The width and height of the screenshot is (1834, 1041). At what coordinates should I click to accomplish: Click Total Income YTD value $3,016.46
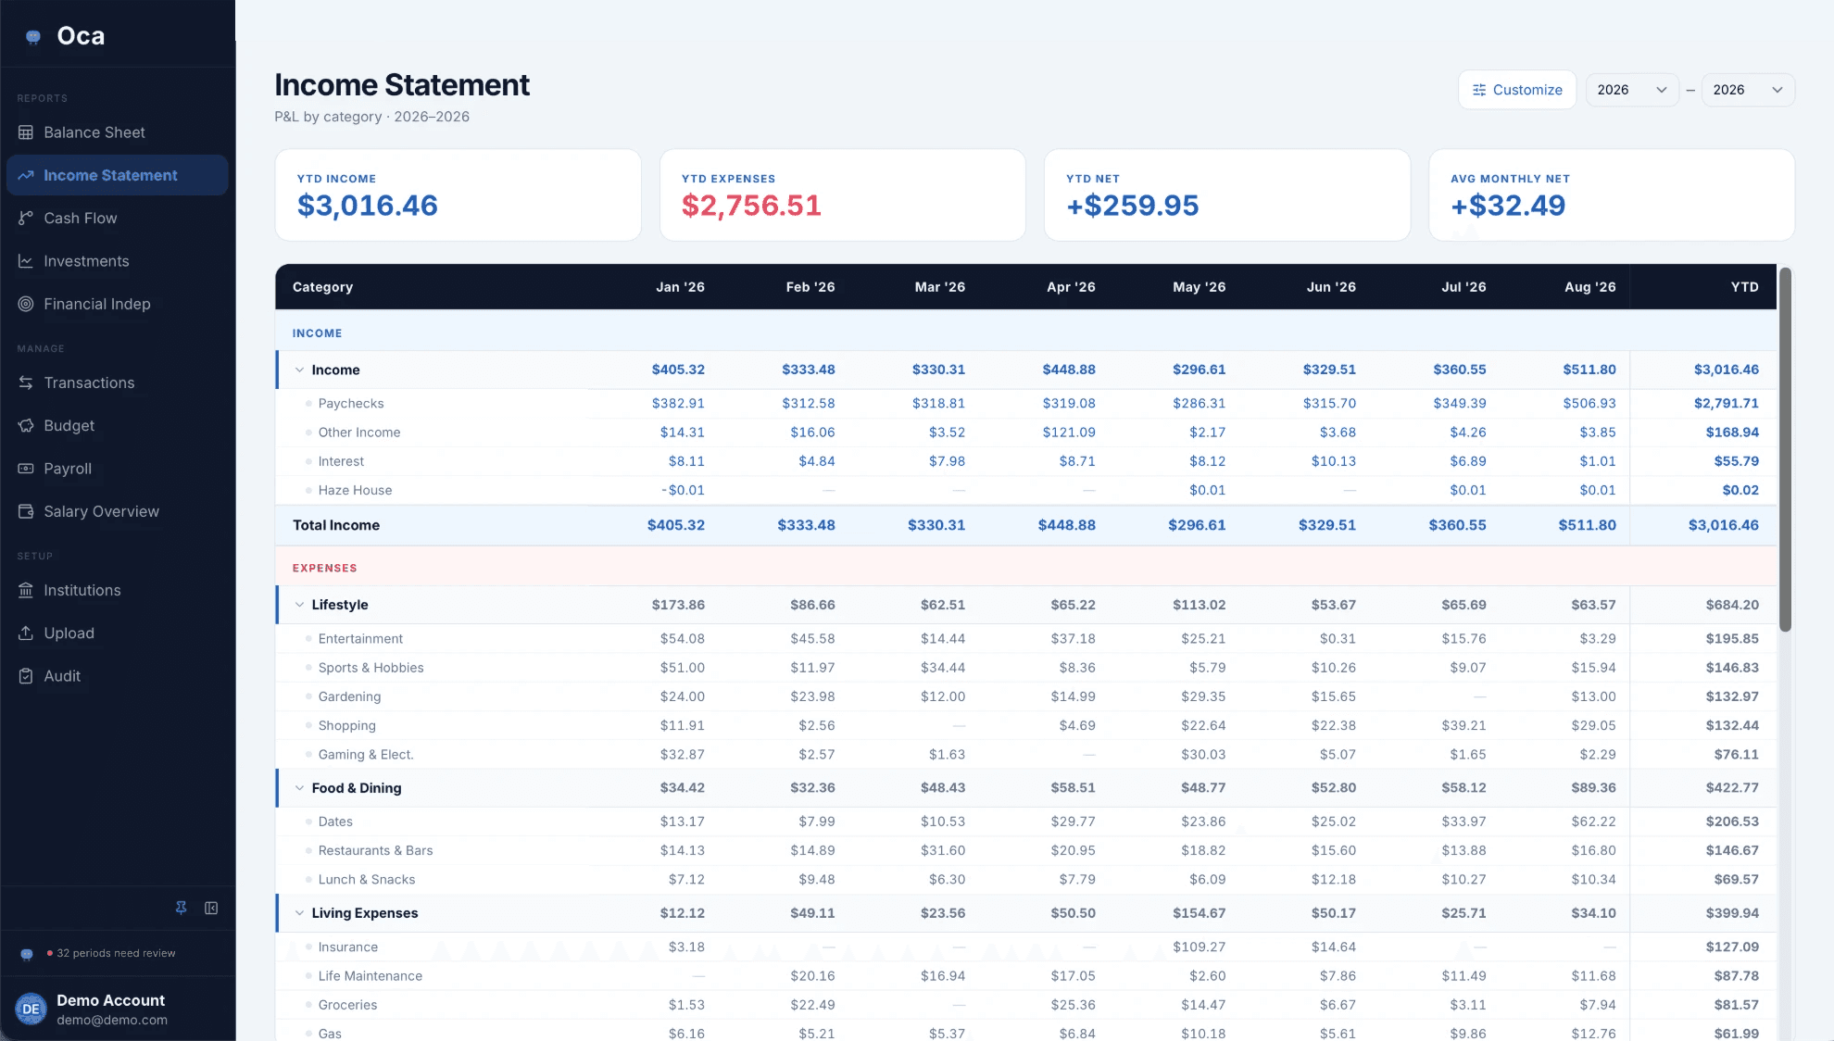click(1723, 525)
